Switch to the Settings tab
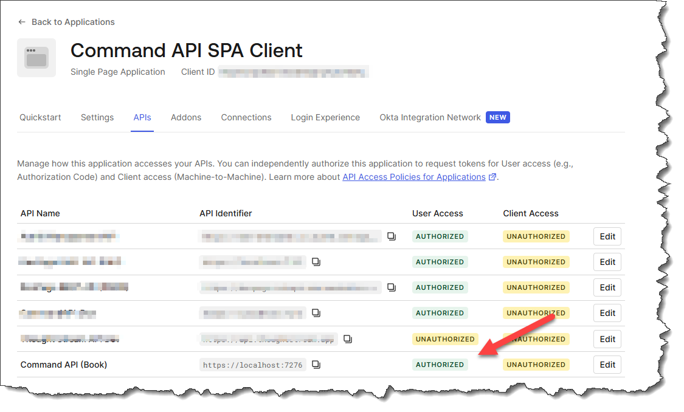Image resolution: width=684 pixels, height=412 pixels. [x=97, y=117]
